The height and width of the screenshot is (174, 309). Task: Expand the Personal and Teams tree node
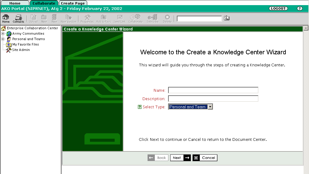[x=3, y=39]
